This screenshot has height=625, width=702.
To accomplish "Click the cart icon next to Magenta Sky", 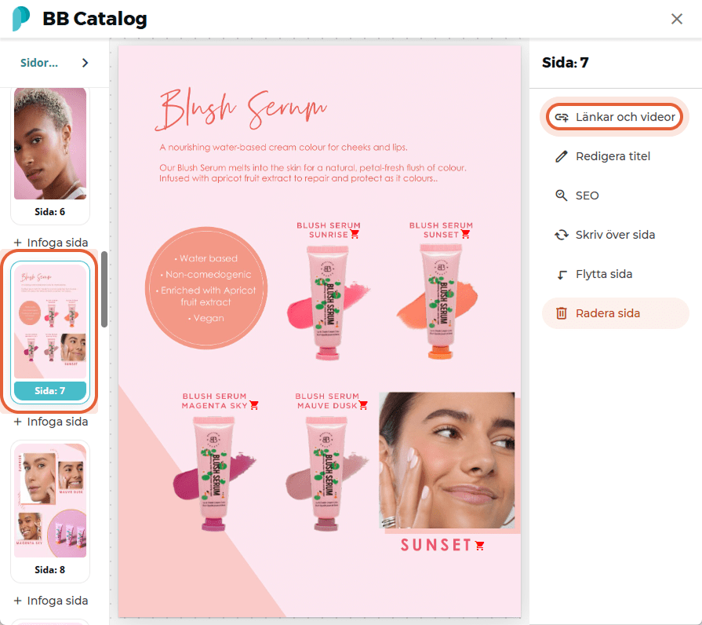I will 254,405.
